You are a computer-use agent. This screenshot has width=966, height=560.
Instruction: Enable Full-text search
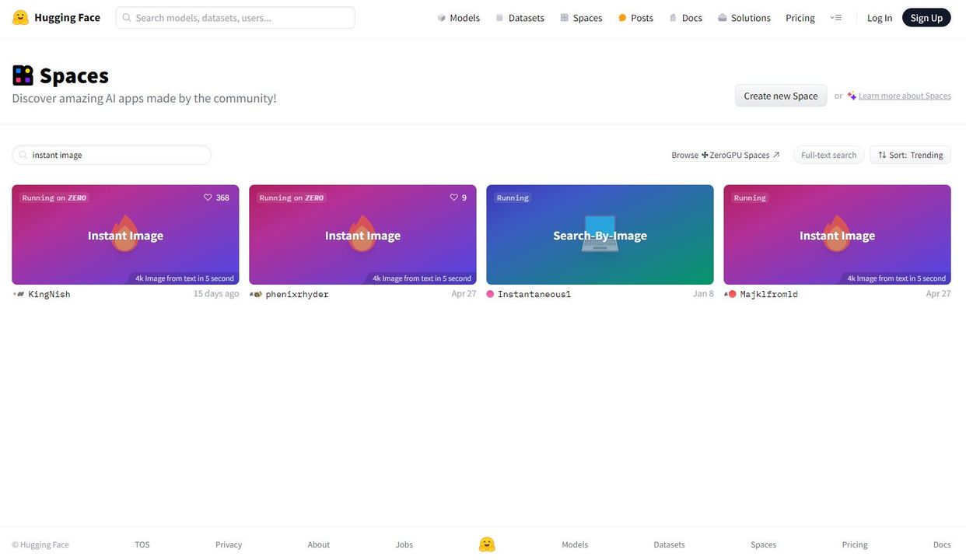(x=829, y=155)
